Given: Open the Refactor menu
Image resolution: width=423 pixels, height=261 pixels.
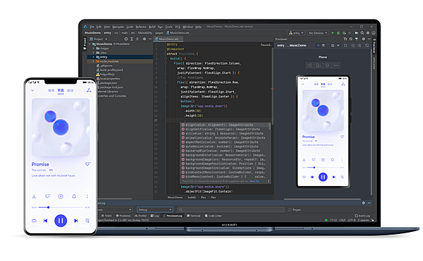Looking at the screenshot, I should click(141, 27).
